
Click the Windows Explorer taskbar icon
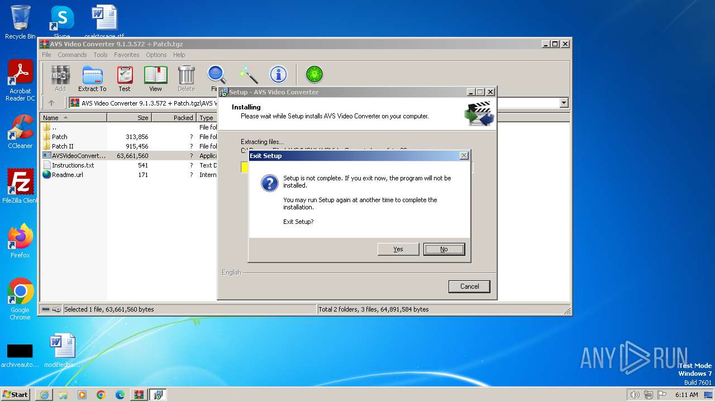[63, 395]
